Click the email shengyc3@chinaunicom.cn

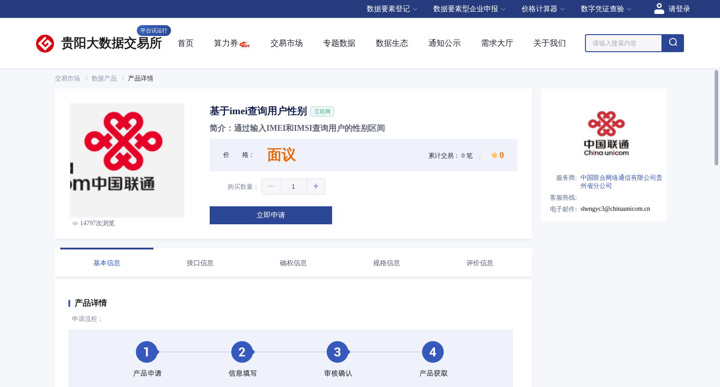coord(615,209)
